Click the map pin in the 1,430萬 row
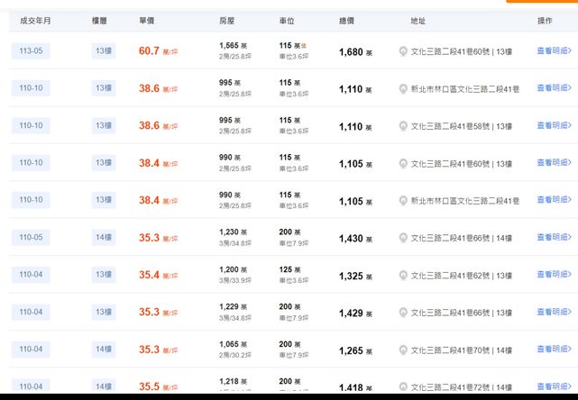Viewport: 578px width, 400px height. (403, 238)
